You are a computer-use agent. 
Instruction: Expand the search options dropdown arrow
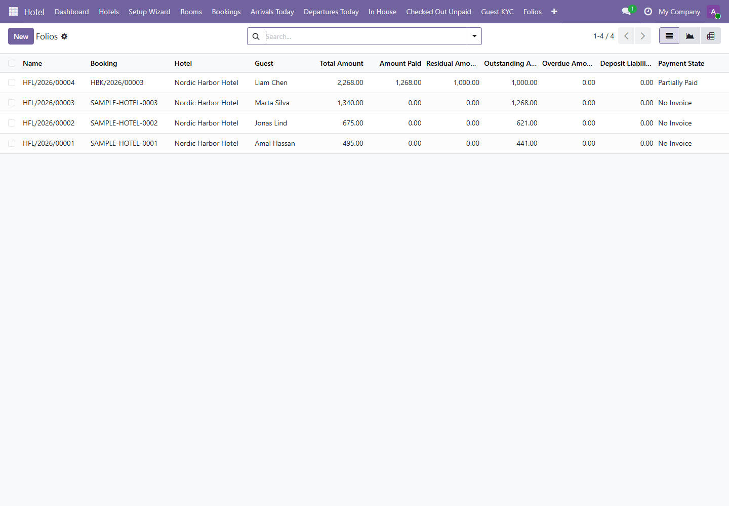[474, 36]
